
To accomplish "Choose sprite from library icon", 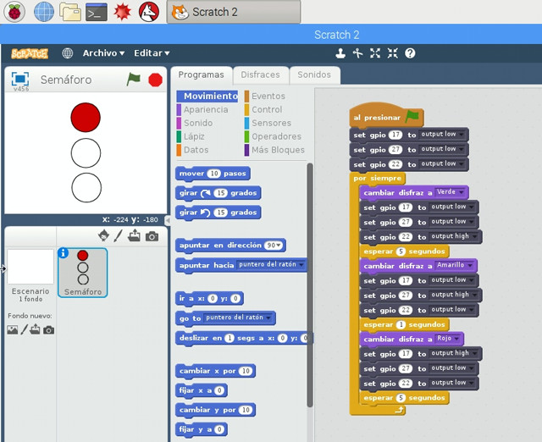I will coord(103,235).
